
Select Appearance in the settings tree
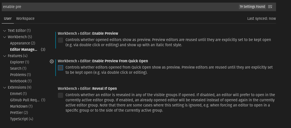point(23,43)
